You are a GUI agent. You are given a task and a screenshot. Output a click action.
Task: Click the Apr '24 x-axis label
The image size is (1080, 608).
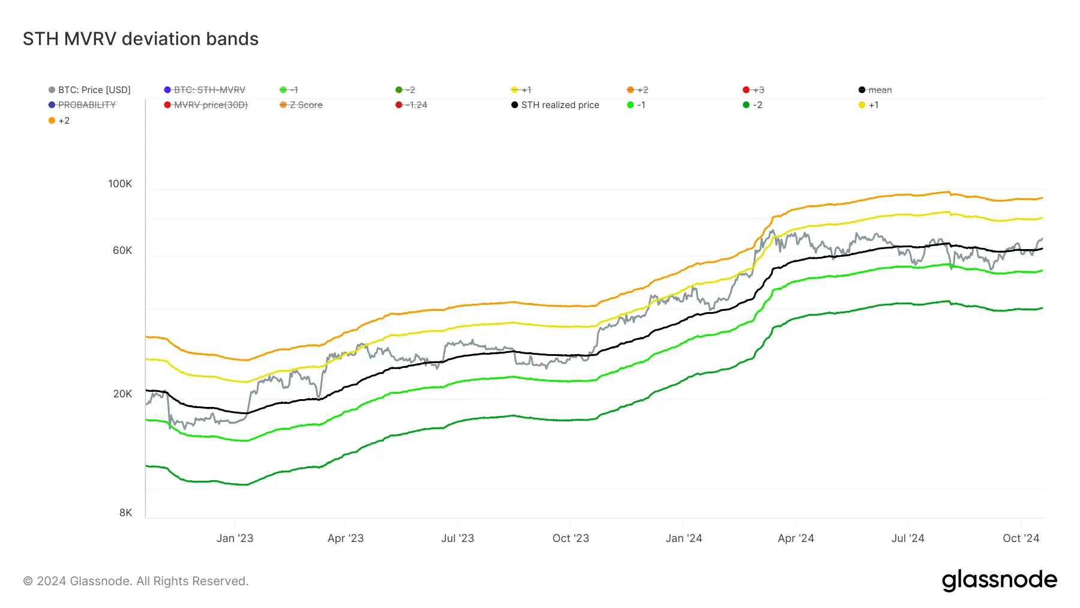796,538
